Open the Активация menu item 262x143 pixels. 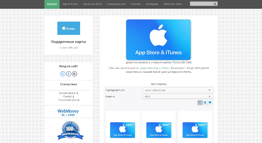pyautogui.click(x=152, y=4)
